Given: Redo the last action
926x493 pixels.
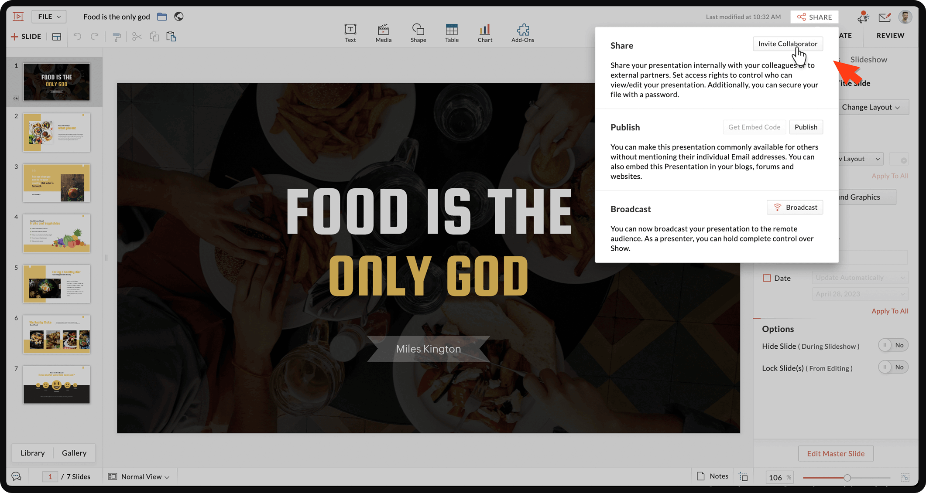Looking at the screenshot, I should click(95, 37).
